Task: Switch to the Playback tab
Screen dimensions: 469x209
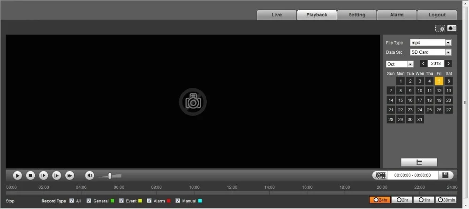Action: click(317, 15)
